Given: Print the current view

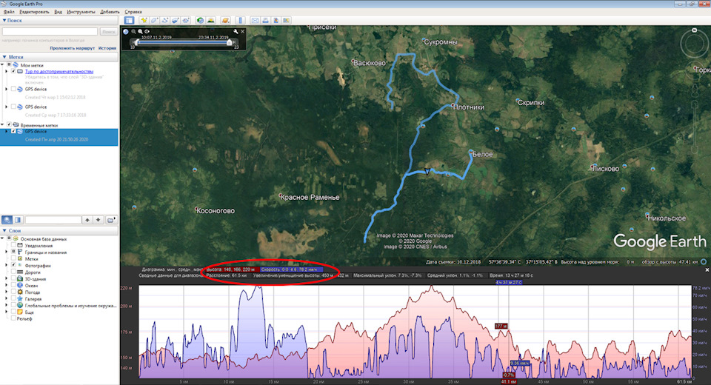Looking at the screenshot, I should pos(265,21).
